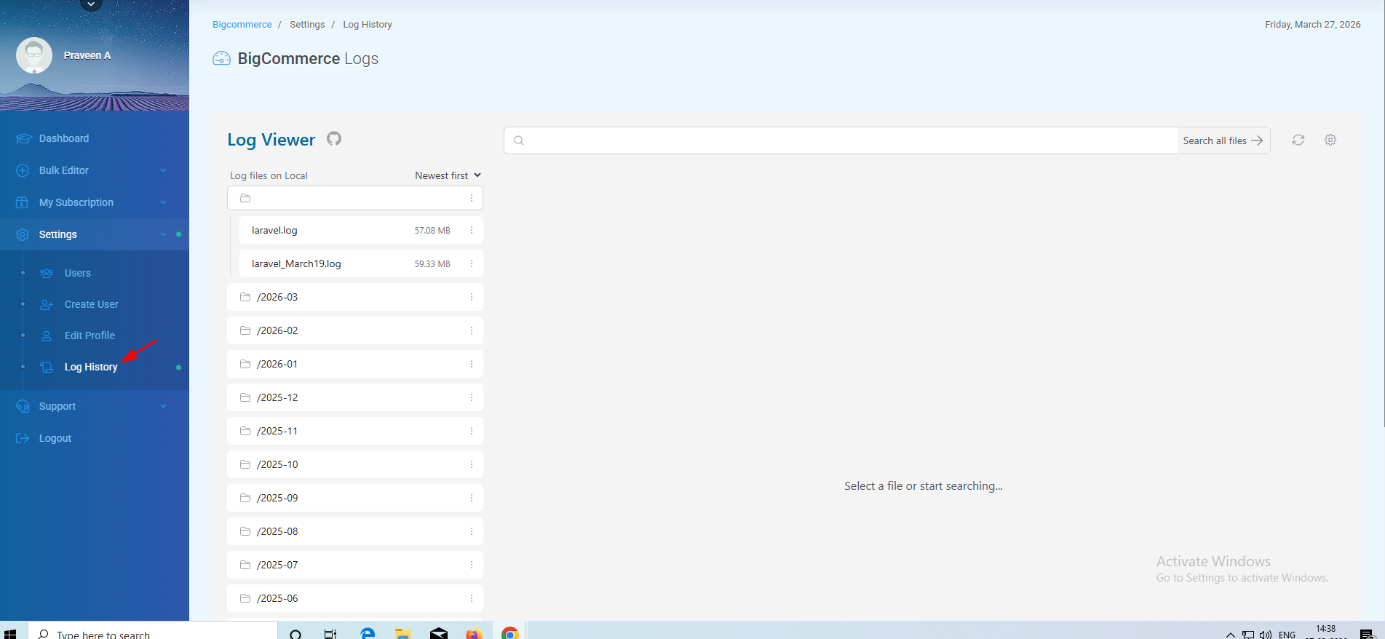Open Log Viewer settings gear
This screenshot has width=1385, height=639.
coord(1330,140)
